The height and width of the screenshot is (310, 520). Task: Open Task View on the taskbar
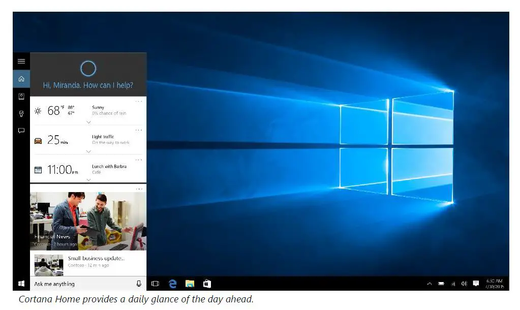coord(155,284)
